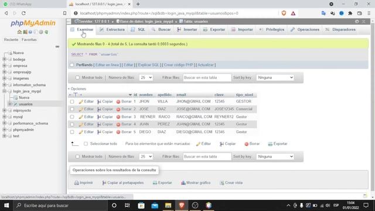375x211 pixels.
Task: Click Copiar icon for JOSE row
Action: click(x=99, y=110)
